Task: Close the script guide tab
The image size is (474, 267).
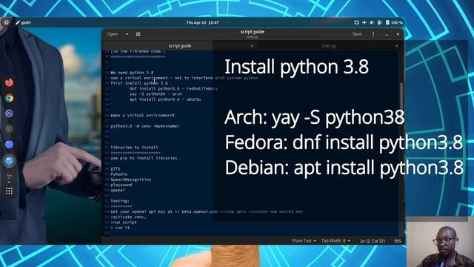Action: (252, 46)
